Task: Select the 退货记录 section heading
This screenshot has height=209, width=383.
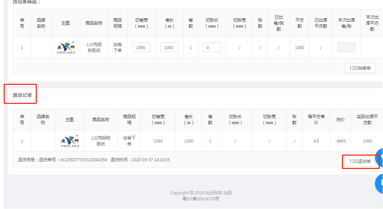Action: pos(22,95)
